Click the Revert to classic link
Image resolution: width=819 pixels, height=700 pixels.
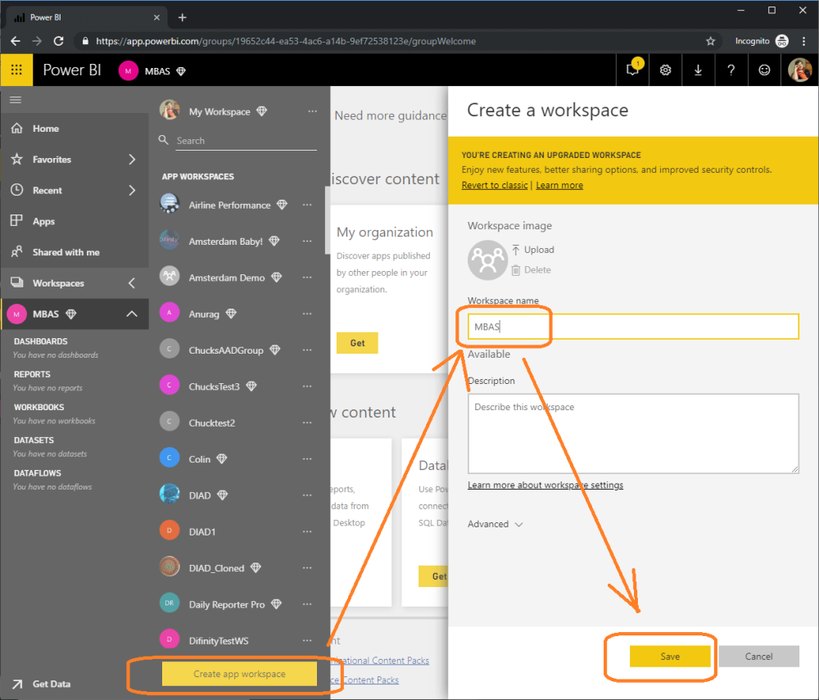495,185
